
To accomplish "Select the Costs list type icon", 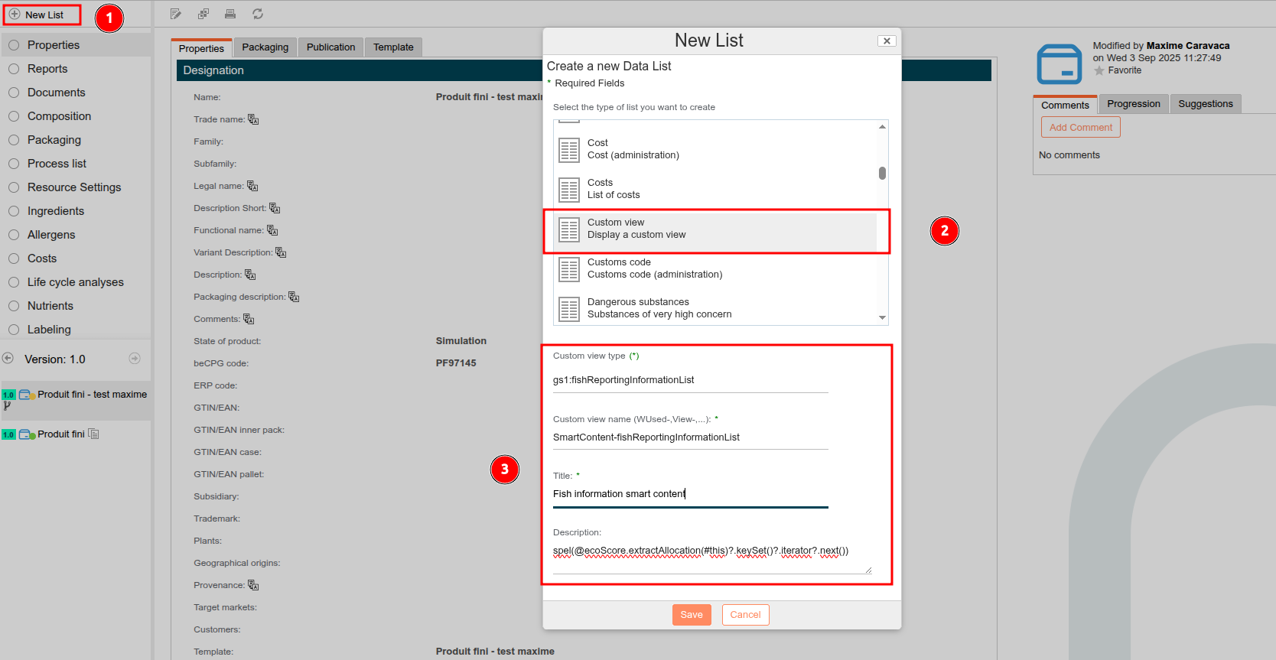I will pos(569,190).
